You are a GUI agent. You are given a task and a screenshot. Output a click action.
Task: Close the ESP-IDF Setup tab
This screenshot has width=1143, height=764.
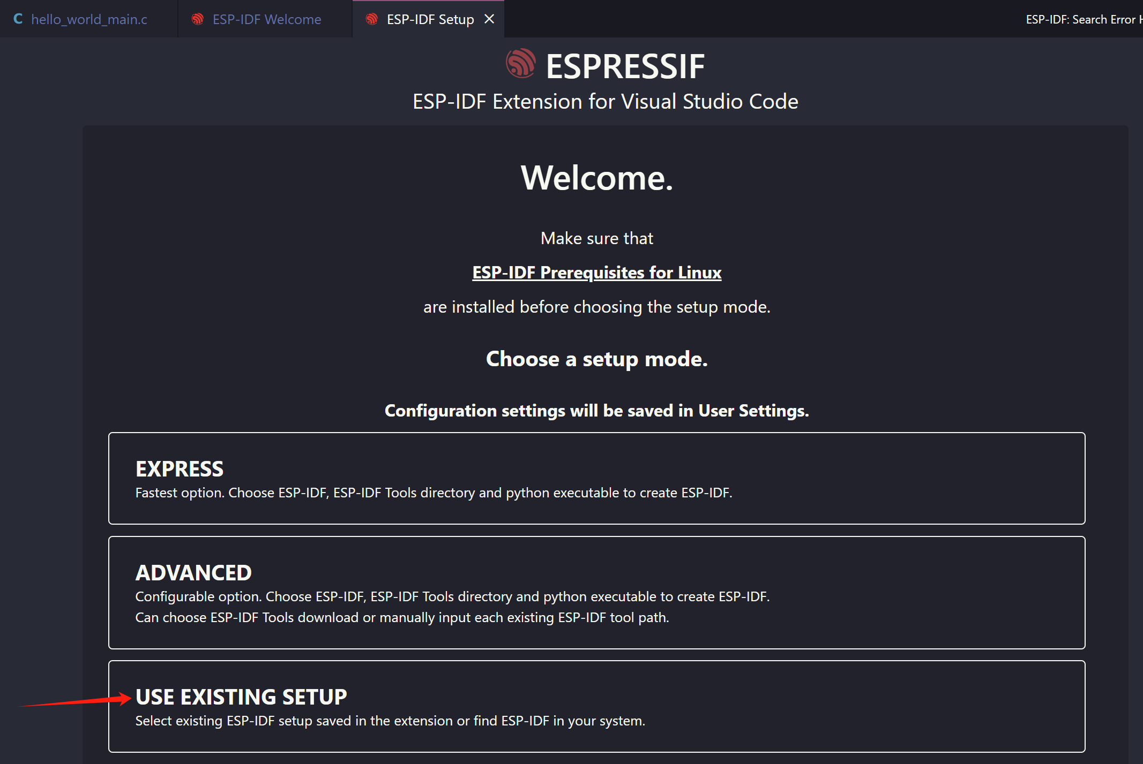[x=489, y=18]
